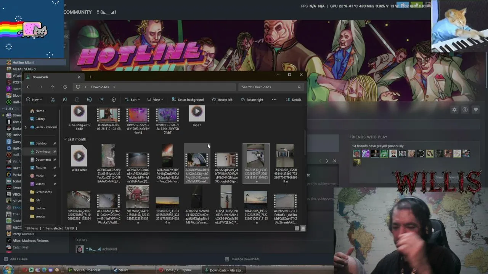Viewport: 488px width, 274px height.
Task: Select the mp3 1 audio file
Action: point(197,116)
